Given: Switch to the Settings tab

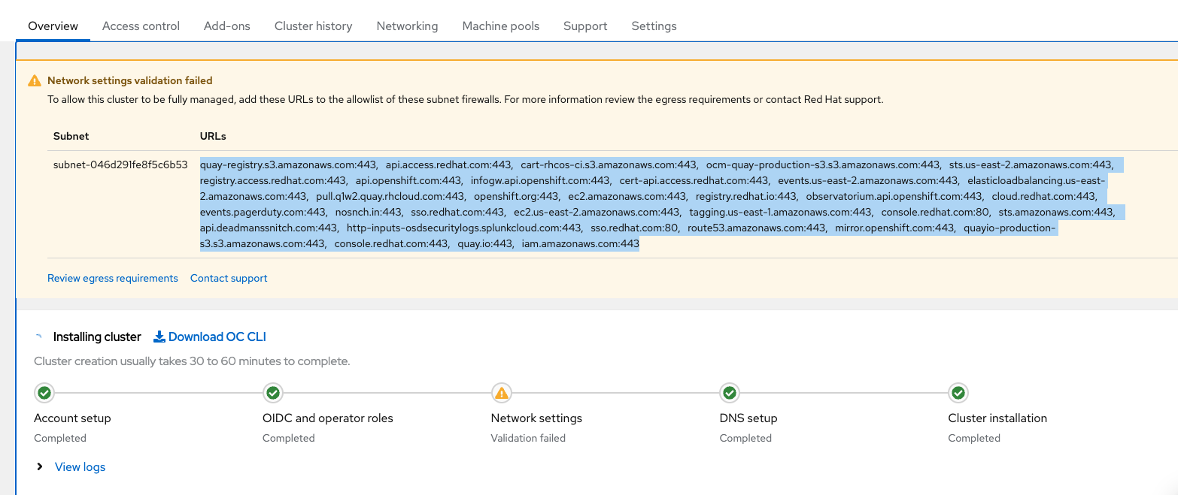Looking at the screenshot, I should 654,26.
